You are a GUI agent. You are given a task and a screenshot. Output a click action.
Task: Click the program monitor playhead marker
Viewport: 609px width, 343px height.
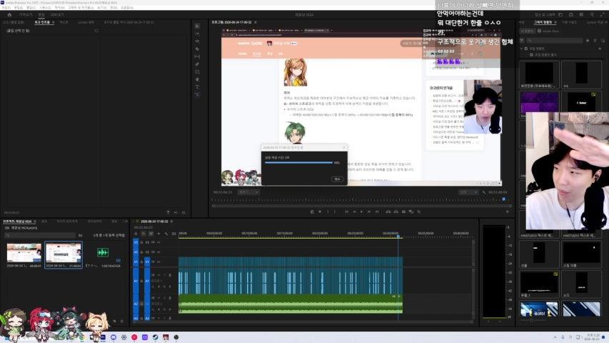[504, 199]
